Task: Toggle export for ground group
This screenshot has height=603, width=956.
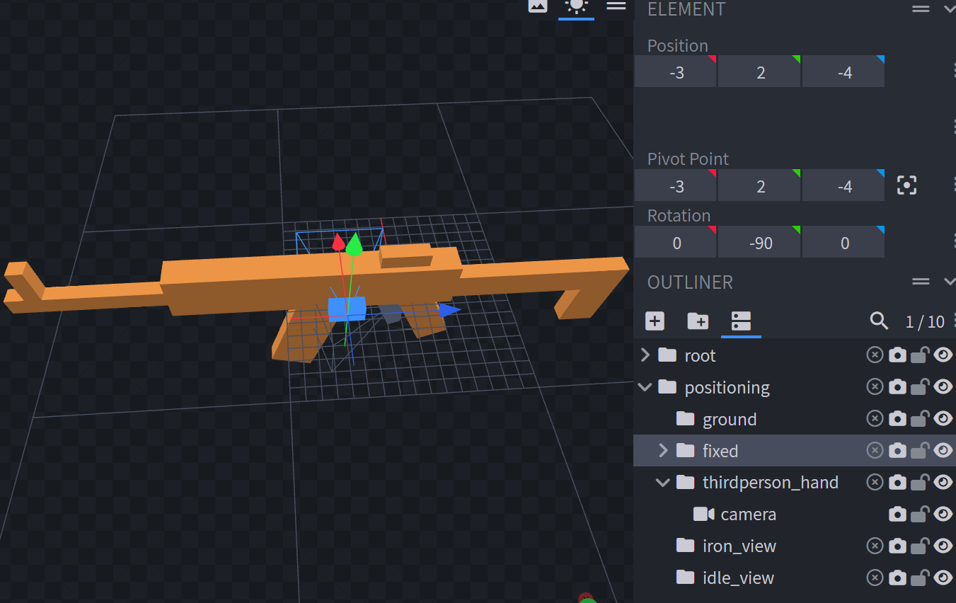Action: click(875, 418)
